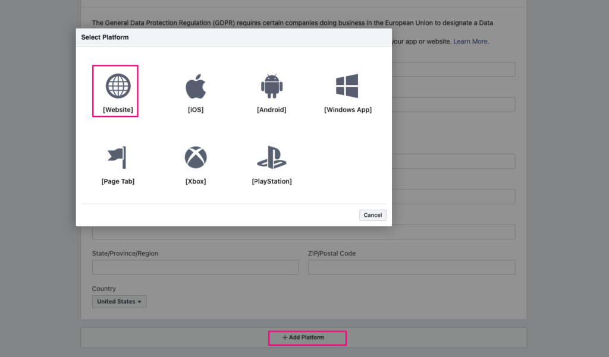Click the [iOS] label text
This screenshot has width=609, height=357.
click(x=196, y=110)
